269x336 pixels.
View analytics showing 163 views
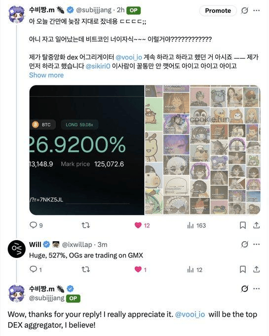[x=196, y=225]
